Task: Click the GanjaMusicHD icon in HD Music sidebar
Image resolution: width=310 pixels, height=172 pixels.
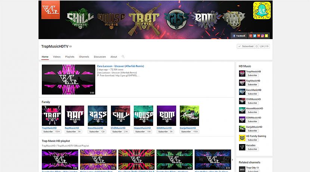Action: tap(242, 129)
